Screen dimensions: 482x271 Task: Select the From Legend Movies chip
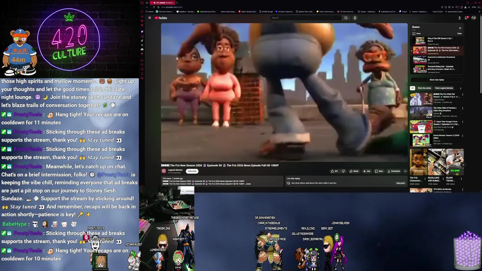click(x=444, y=88)
